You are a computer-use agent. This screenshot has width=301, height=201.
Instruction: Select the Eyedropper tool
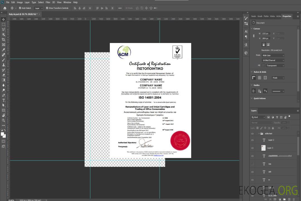pos(4,50)
